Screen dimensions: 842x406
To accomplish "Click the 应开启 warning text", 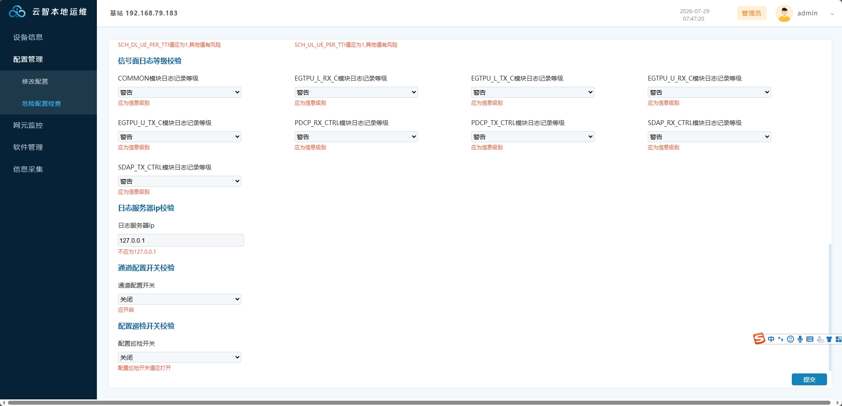I will [126, 310].
